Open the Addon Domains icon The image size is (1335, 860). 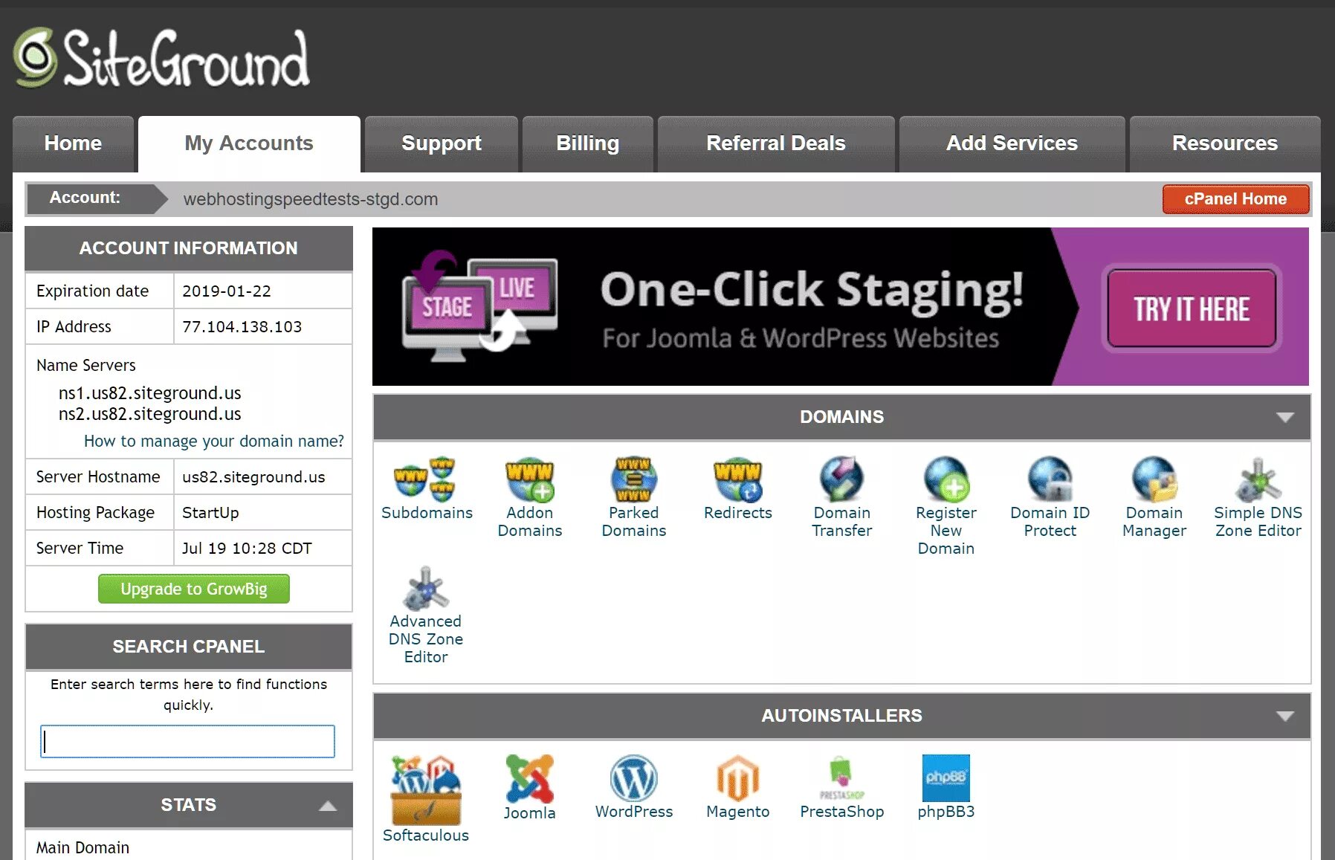tap(530, 479)
